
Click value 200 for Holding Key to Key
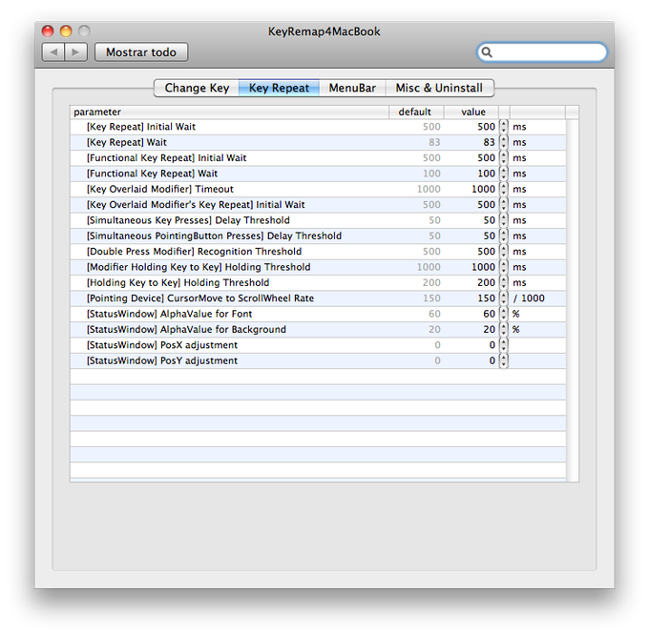pos(487,283)
